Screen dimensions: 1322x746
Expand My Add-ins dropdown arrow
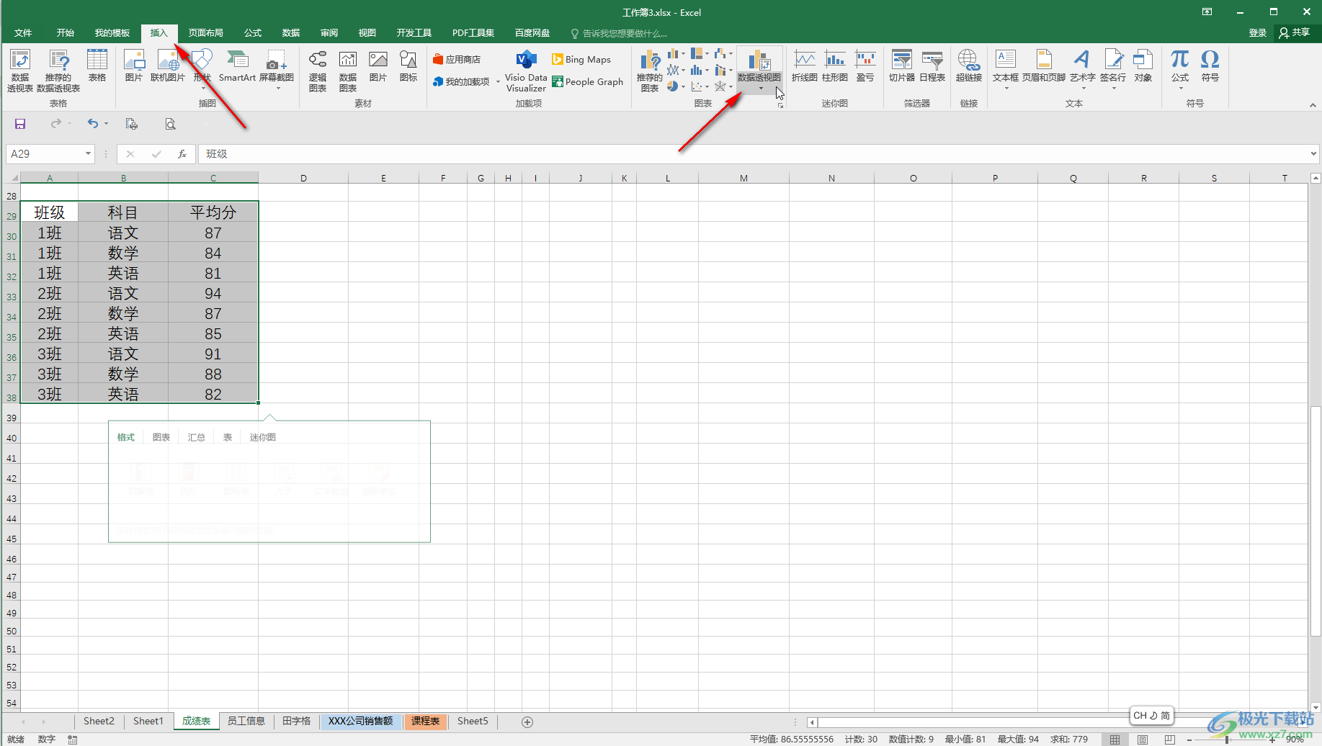tap(498, 82)
